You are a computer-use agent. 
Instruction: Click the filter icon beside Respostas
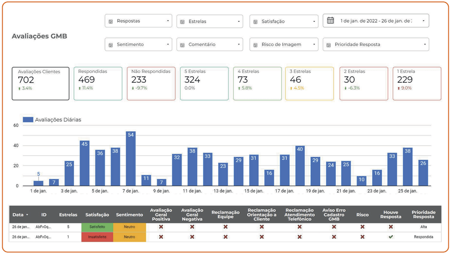111,22
